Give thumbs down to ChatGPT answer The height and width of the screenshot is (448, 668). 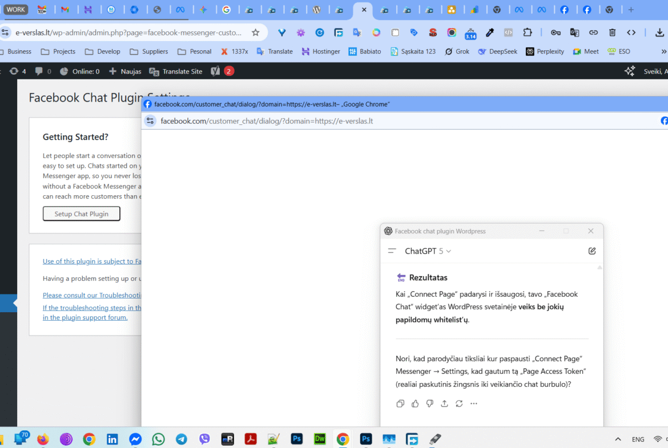coord(430,403)
